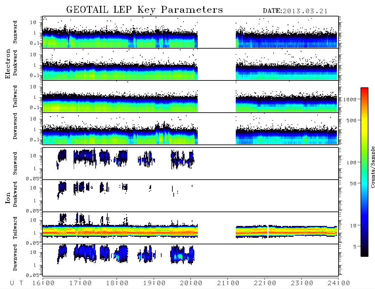
Task: Click the '22:00' time axis label
Action: pos(265,283)
